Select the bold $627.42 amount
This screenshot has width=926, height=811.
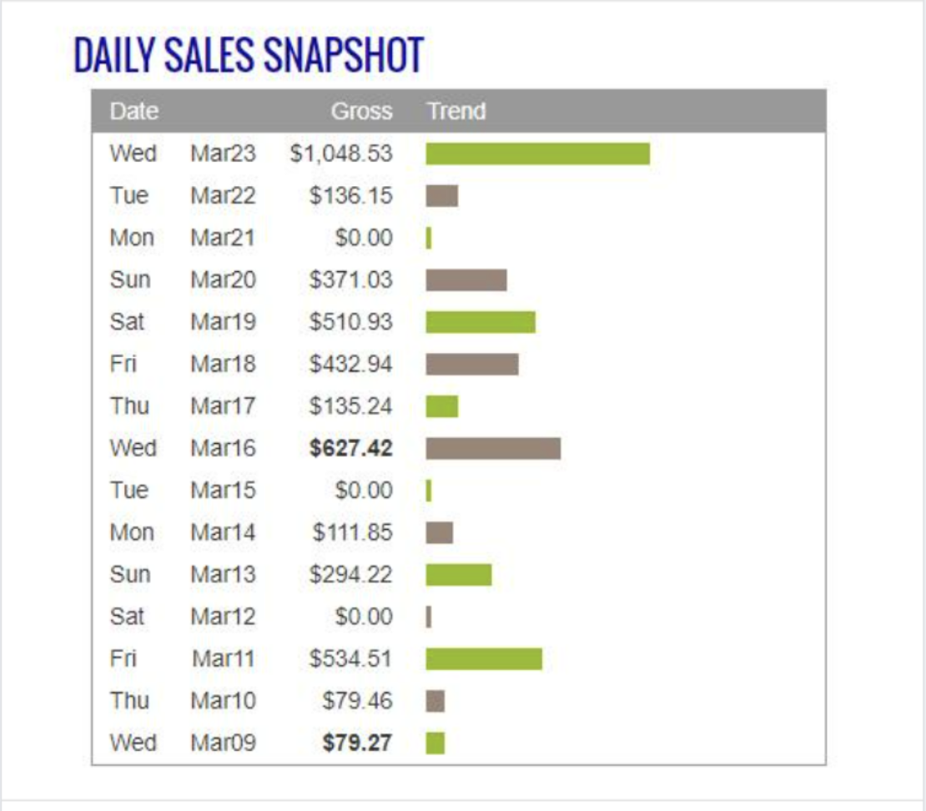[350, 448]
